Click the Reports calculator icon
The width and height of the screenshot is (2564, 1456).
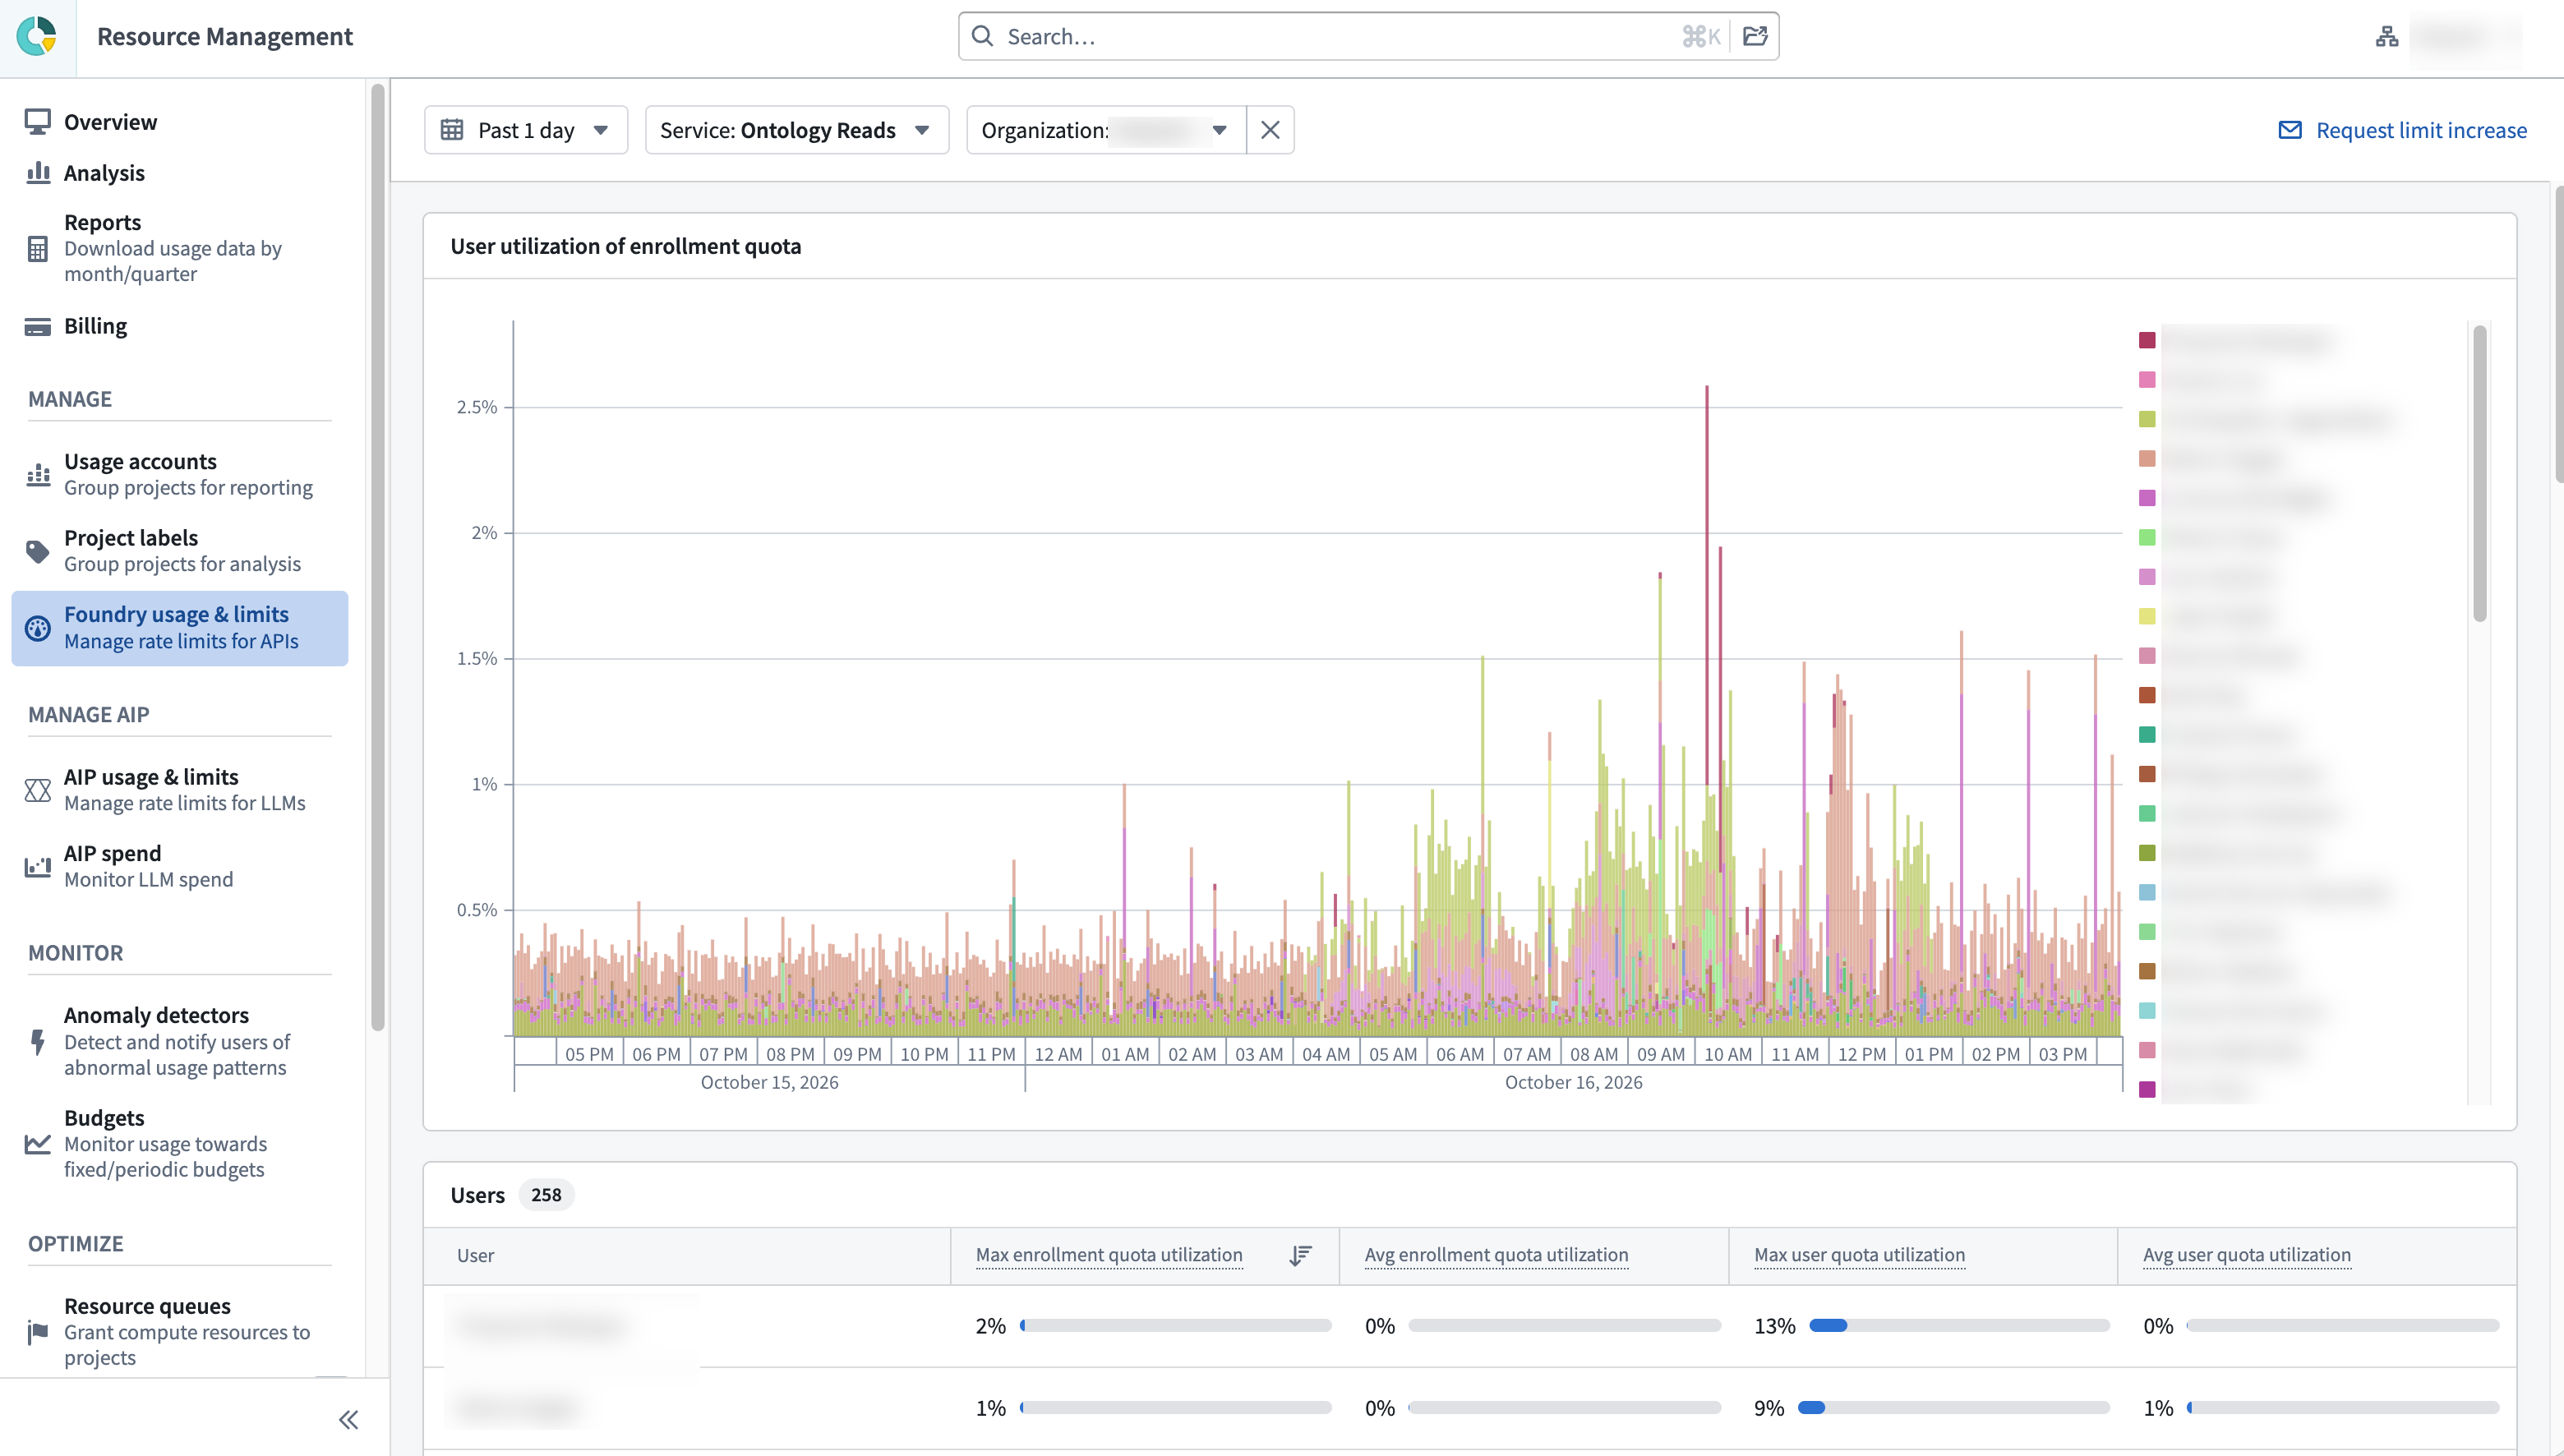click(38, 248)
